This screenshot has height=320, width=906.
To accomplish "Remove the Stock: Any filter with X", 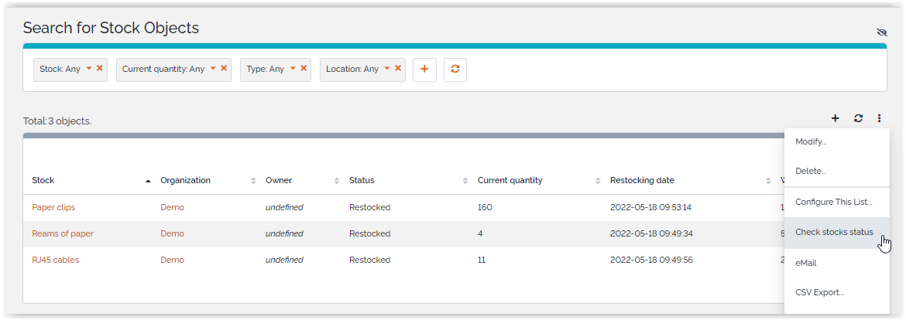I will point(100,68).
